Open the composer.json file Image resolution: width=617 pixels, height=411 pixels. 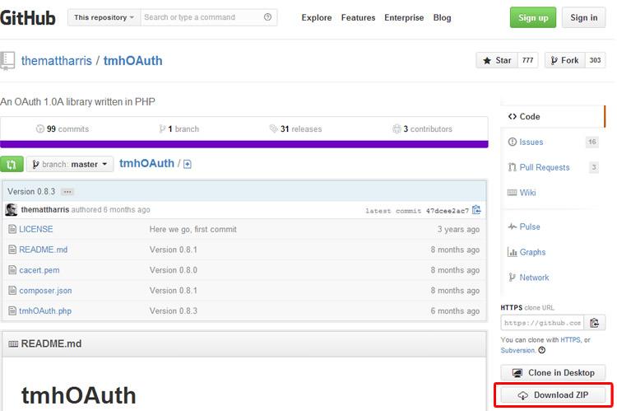[x=45, y=291]
